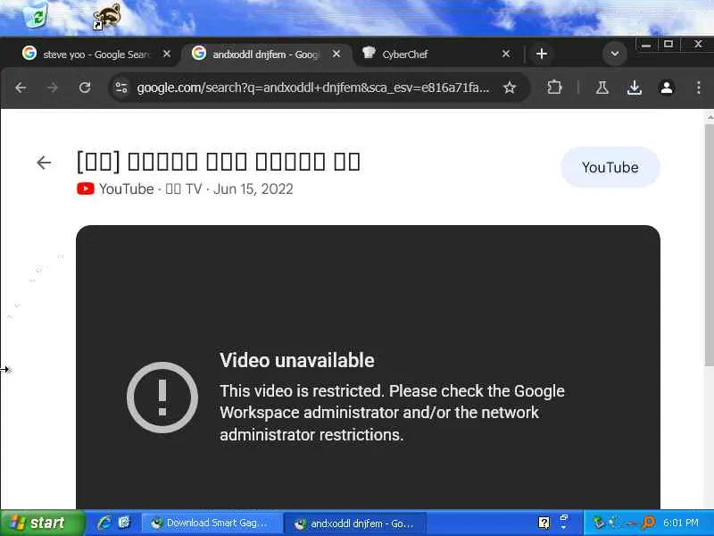
Task: Select the andxoddl dnjfem Google tab
Action: pyautogui.click(x=264, y=54)
